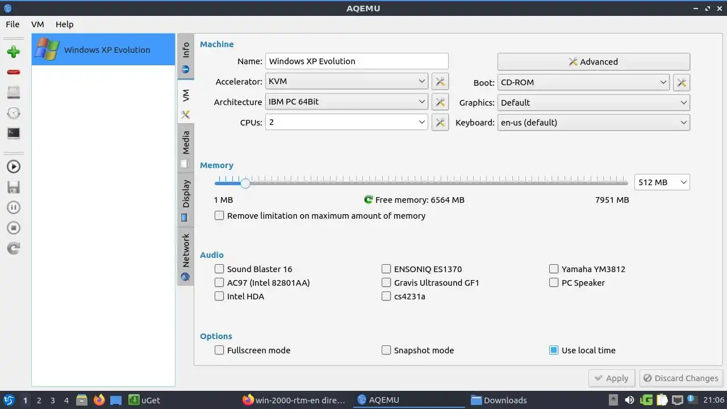
Task: Open the Help menu
Action: pos(65,24)
